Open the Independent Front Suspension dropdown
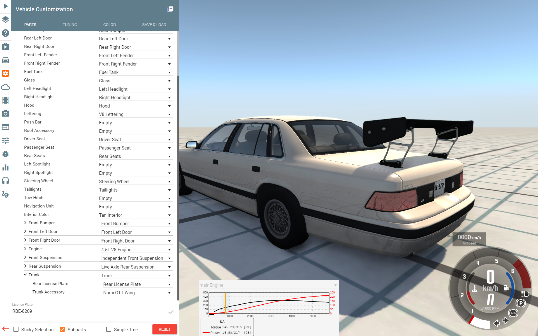The width and height of the screenshot is (538, 336). (136, 258)
